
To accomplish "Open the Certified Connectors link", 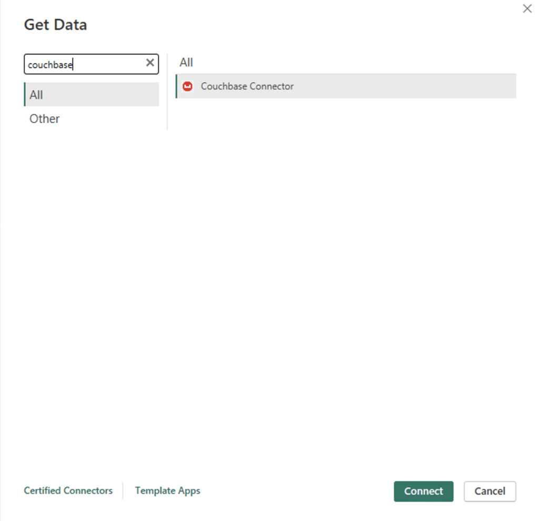I will click(x=68, y=490).
